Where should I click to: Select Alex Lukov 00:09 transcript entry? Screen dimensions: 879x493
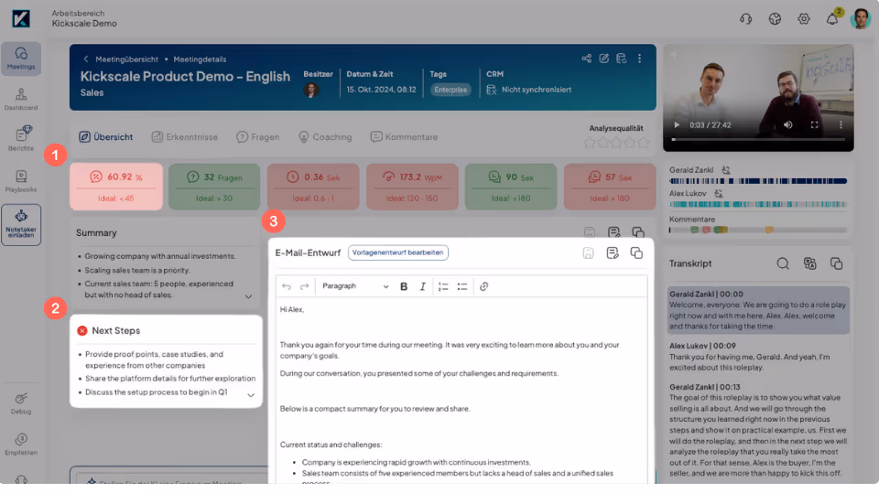758,357
